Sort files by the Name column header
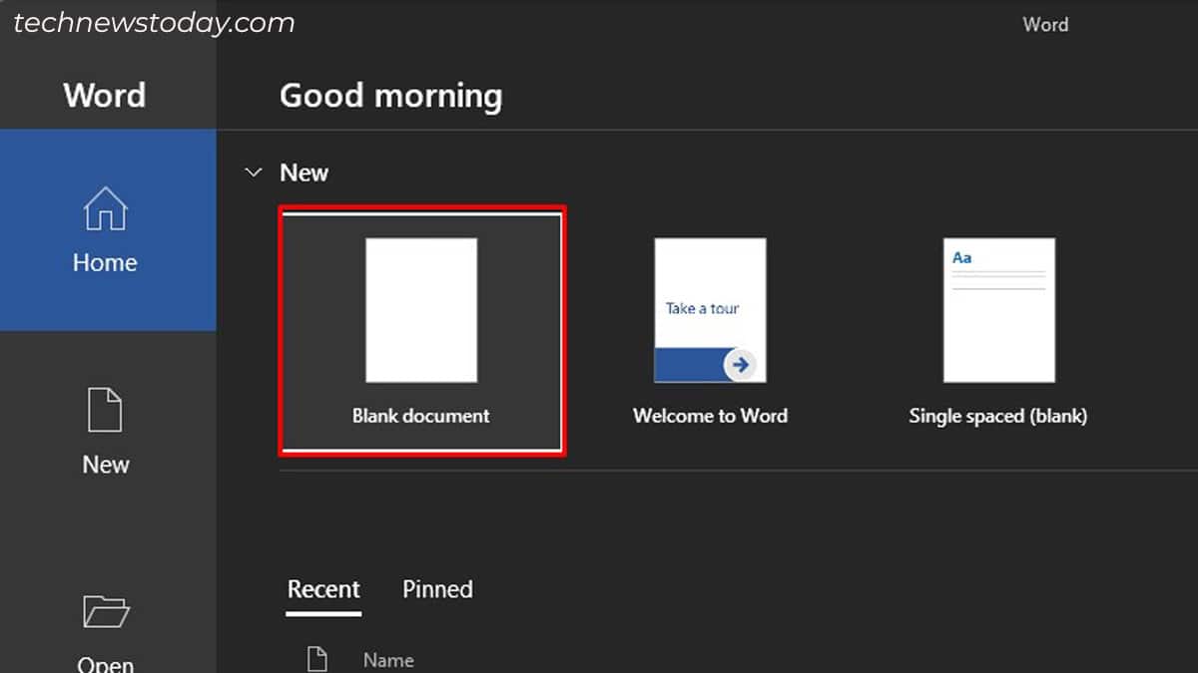The image size is (1198, 673). pos(387,659)
